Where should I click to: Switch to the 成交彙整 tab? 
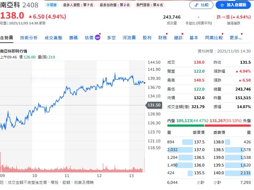53,37
